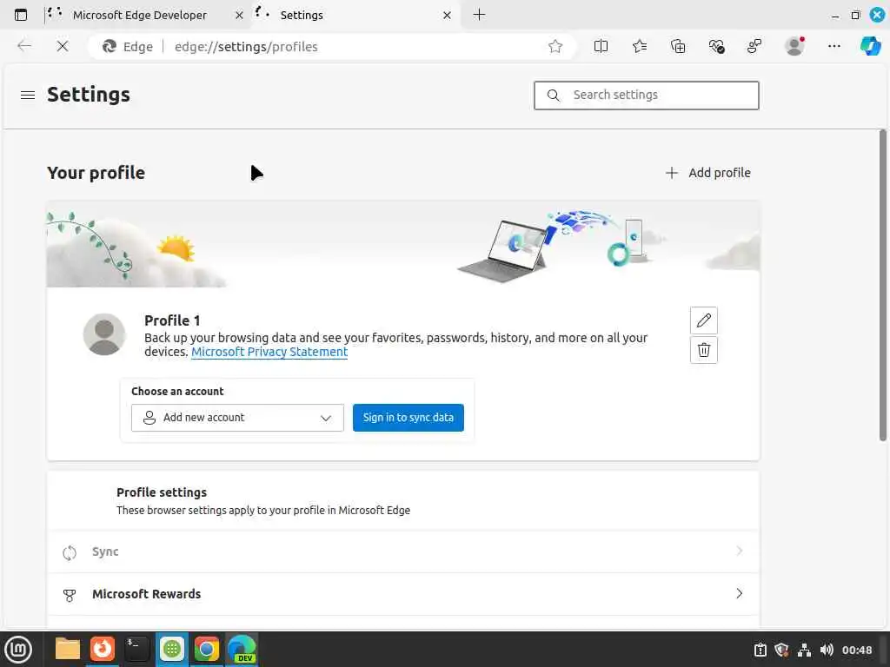
Task: Open the profile avatar in toolbar
Action: pyautogui.click(x=794, y=47)
